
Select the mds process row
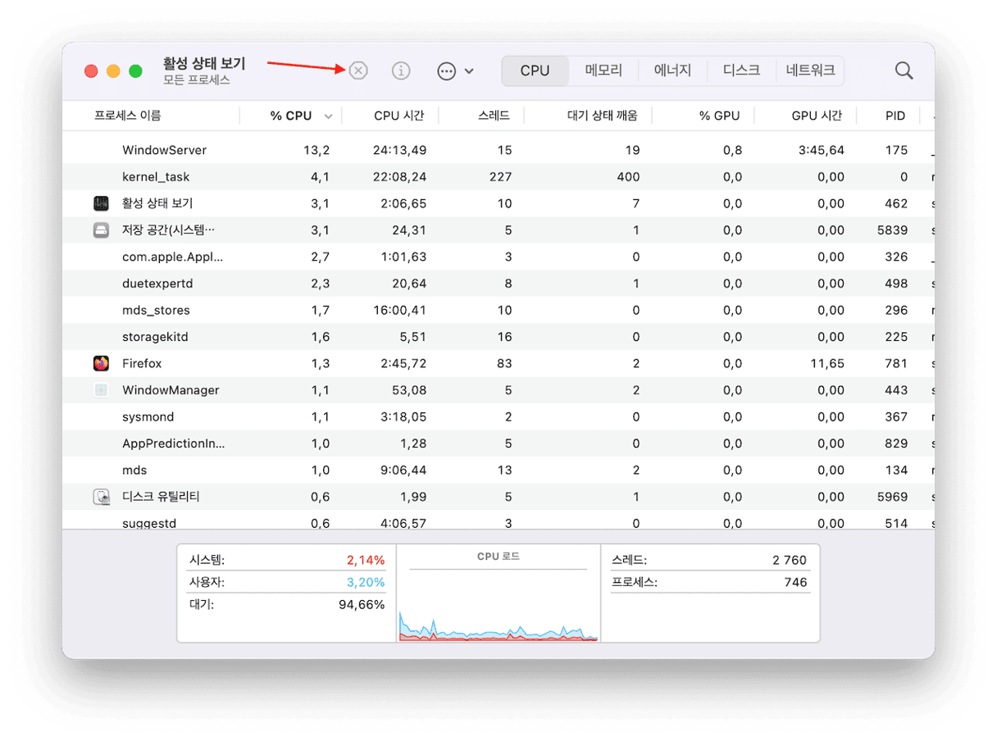(498, 470)
